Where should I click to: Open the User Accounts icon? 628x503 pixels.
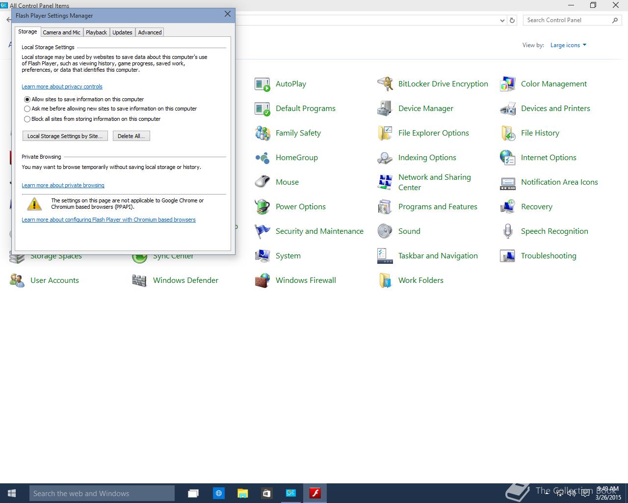coord(17,280)
